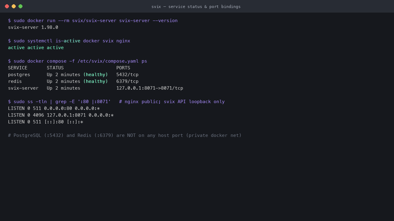Select the 'sudo docker compose -f /etc/svix/compose.yaml ps' command
394x221 pixels.
pos(78,61)
